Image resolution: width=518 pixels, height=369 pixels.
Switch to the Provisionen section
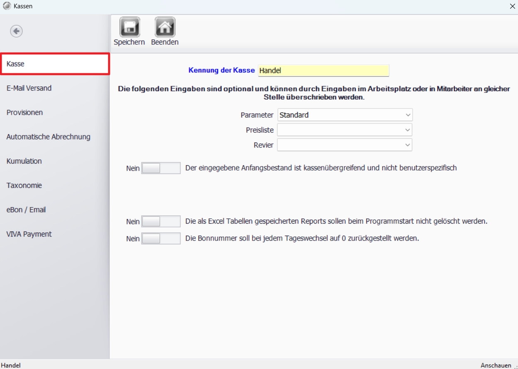(x=24, y=113)
